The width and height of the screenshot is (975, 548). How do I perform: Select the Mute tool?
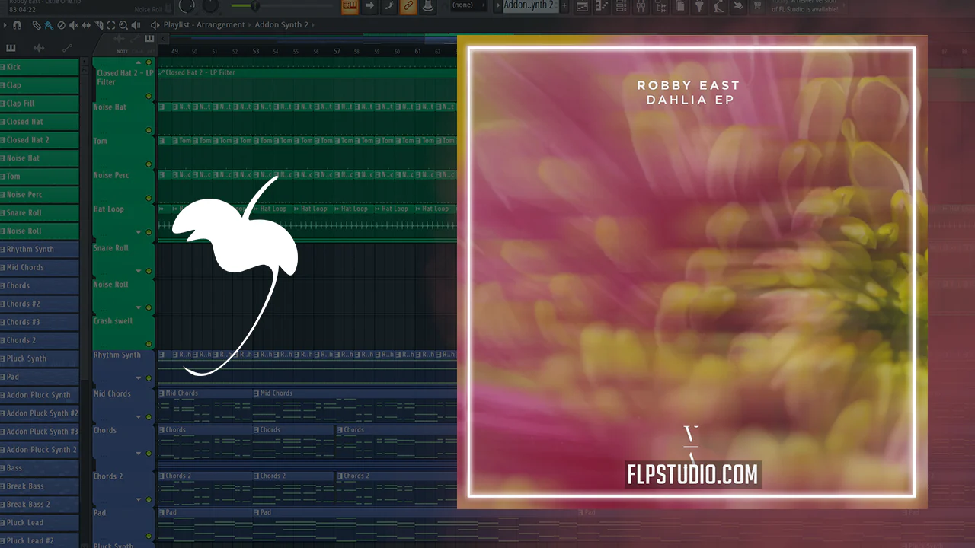coord(74,25)
